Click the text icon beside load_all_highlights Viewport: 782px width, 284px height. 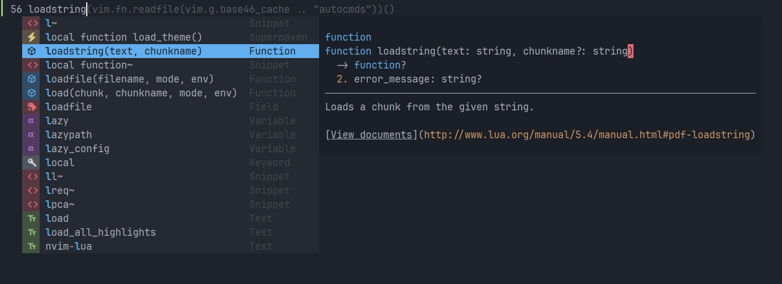32,232
